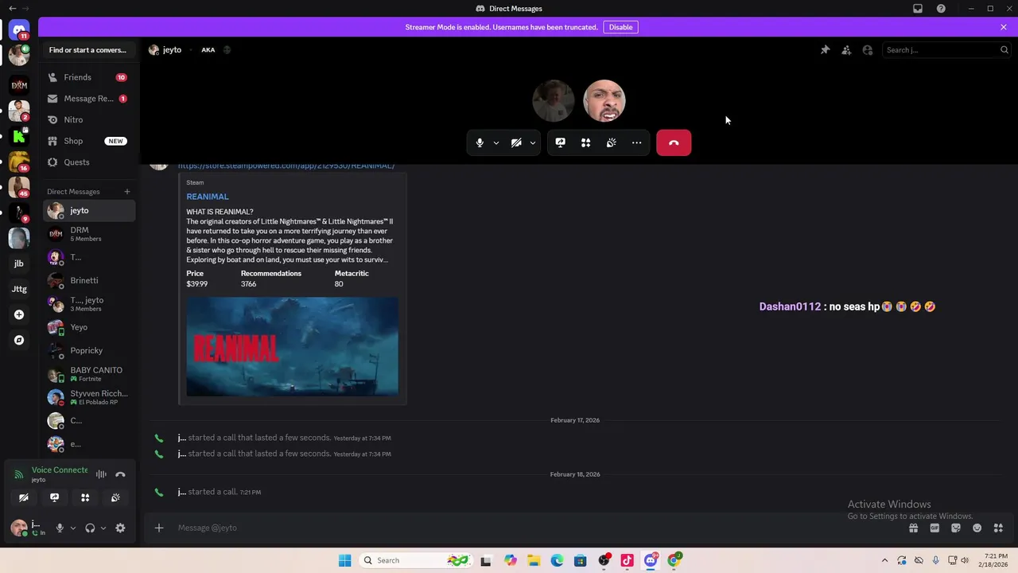The height and width of the screenshot is (573, 1018).
Task: Open soundboard in voice panel
Action: coord(115,497)
